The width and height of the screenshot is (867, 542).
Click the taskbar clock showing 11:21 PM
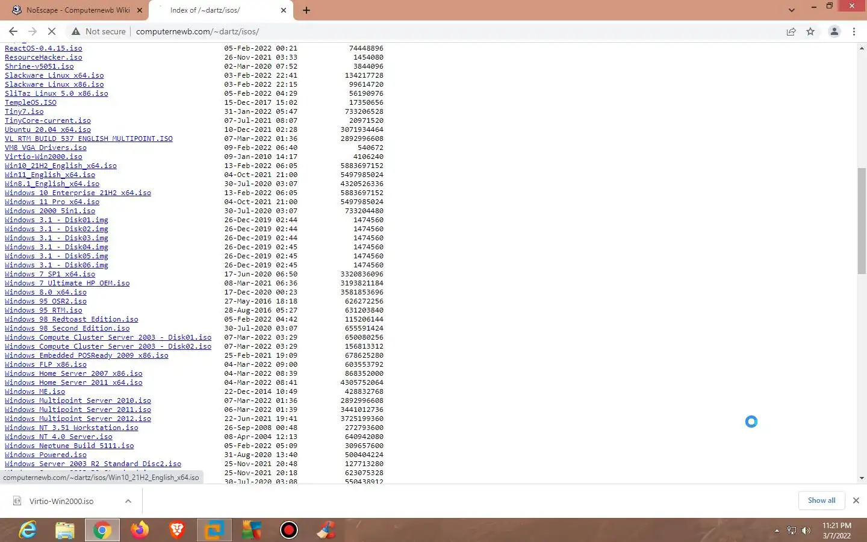(837, 531)
